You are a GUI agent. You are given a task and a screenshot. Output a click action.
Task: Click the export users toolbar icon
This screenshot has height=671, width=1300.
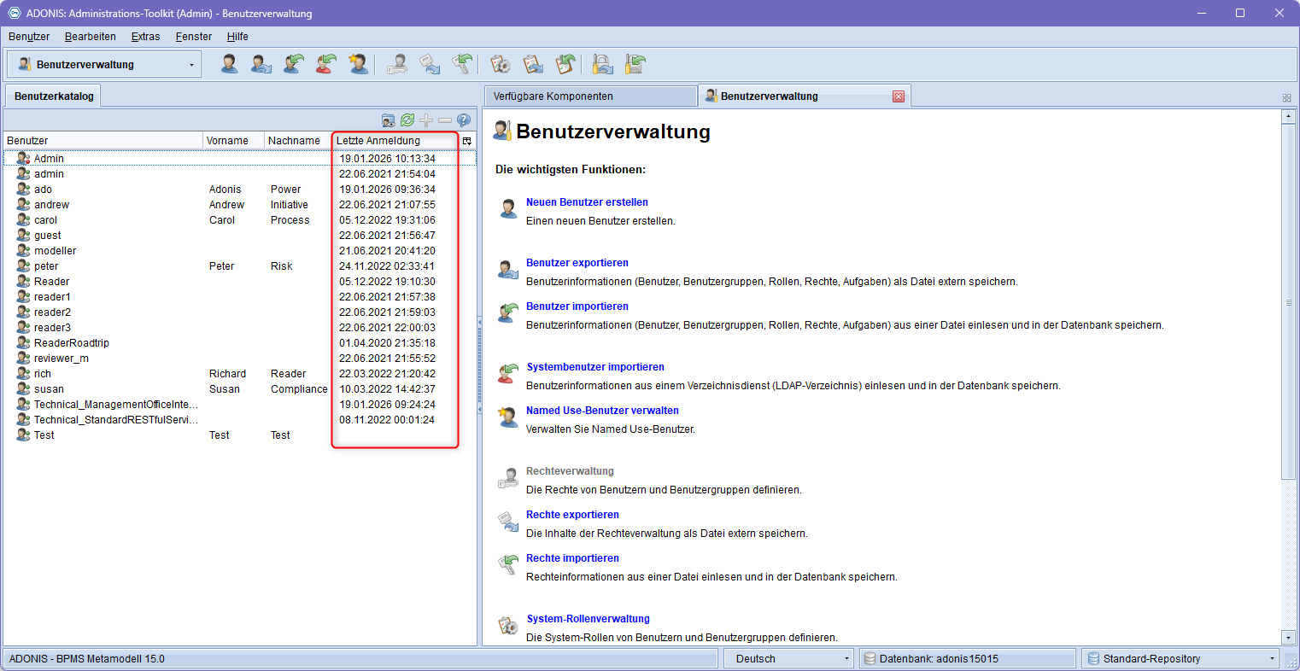click(x=261, y=64)
